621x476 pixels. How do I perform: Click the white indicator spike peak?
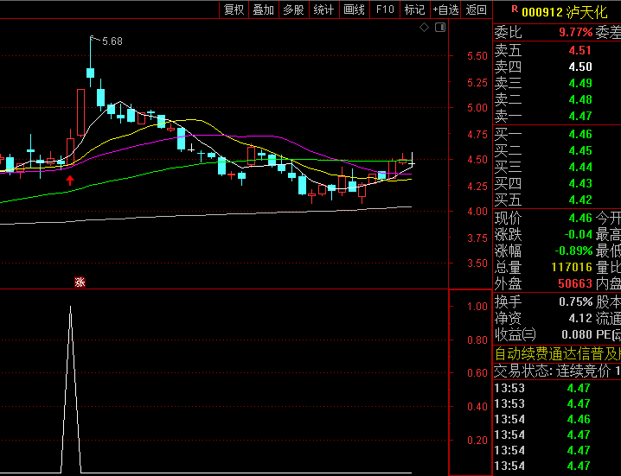[70, 308]
